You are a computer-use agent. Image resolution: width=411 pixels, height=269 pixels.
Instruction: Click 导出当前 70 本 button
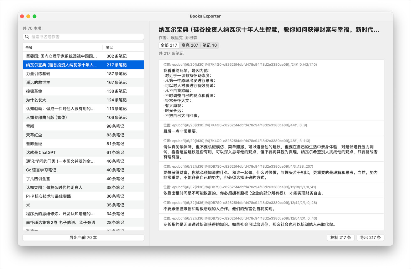coord(83,238)
